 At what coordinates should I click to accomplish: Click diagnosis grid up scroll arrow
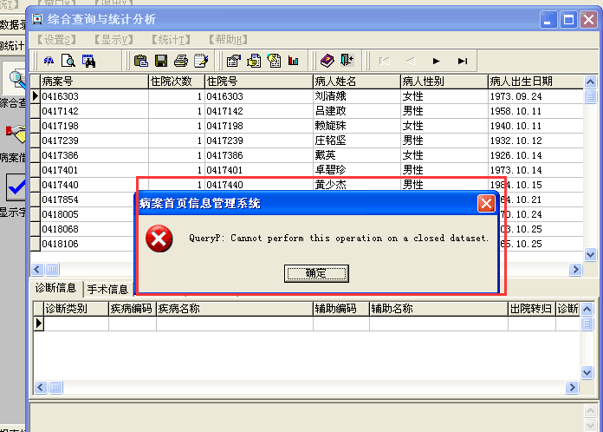(587, 309)
